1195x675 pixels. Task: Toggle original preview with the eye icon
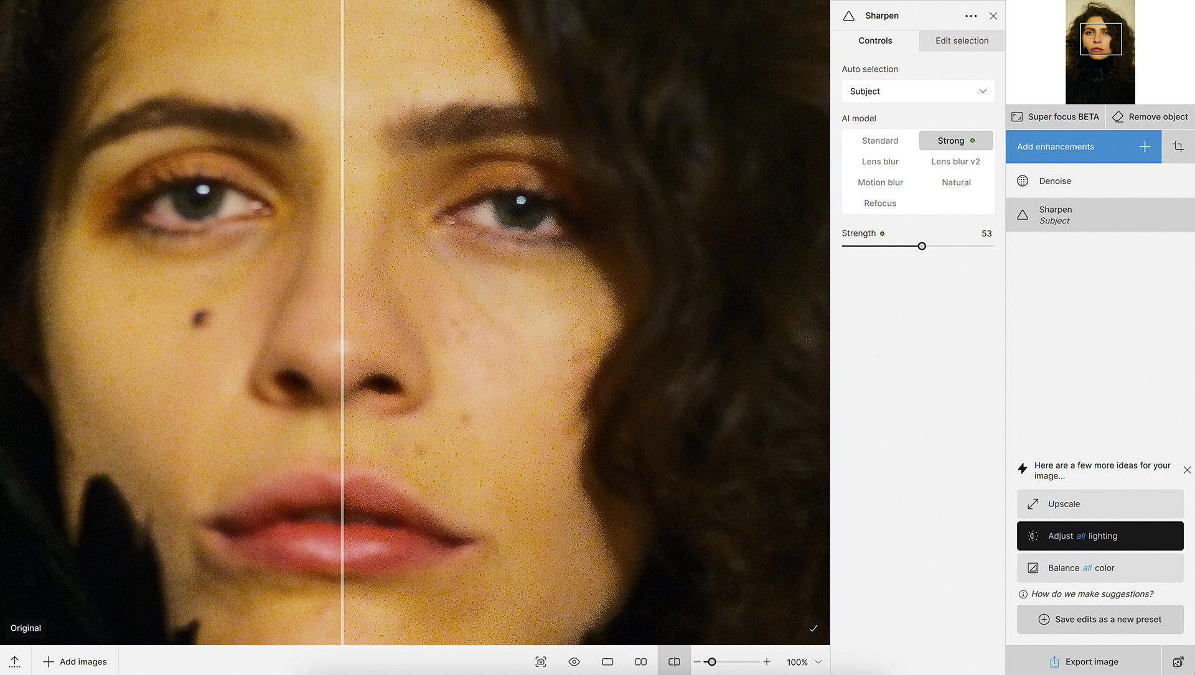574,662
